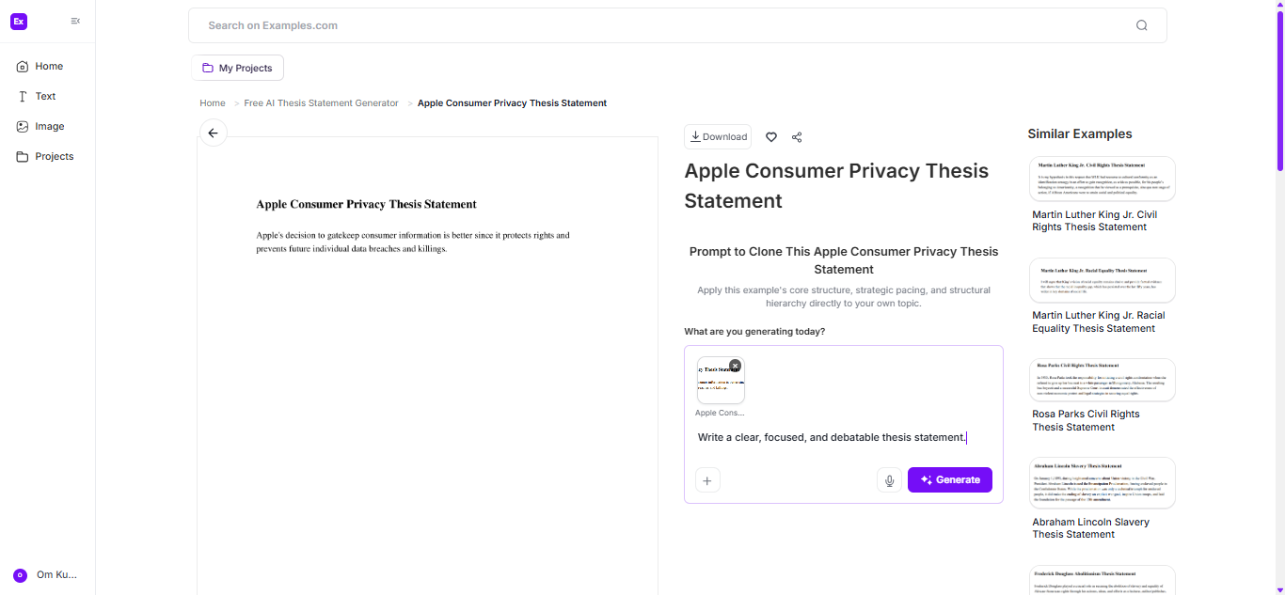
Task: Add attachment with the plus button
Action: coord(707,480)
